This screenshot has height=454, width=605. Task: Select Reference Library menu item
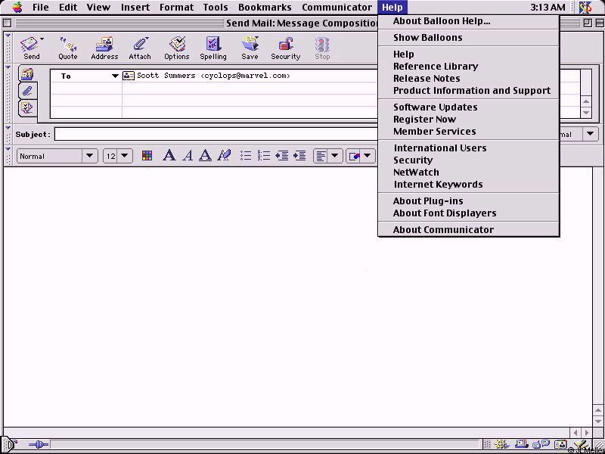[x=436, y=67]
